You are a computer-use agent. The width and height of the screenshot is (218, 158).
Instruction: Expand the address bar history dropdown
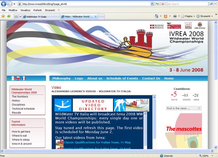[152, 4]
